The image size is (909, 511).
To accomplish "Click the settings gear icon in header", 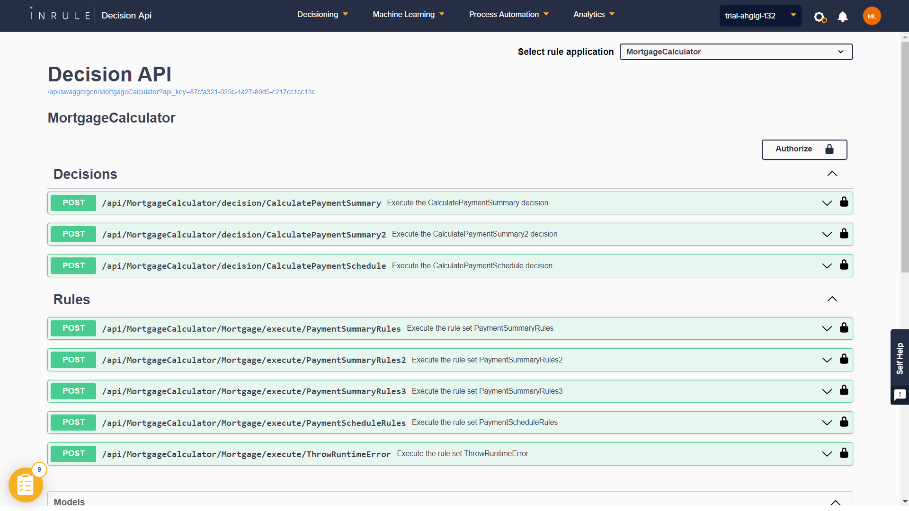I will (x=820, y=17).
